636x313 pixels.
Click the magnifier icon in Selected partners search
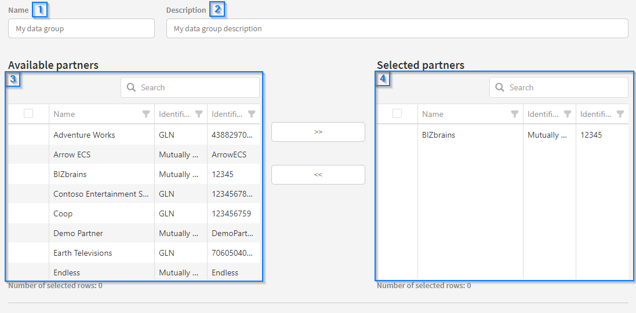[500, 87]
